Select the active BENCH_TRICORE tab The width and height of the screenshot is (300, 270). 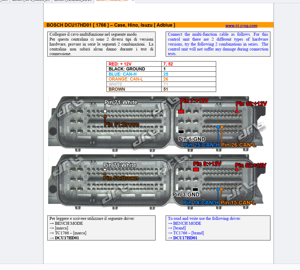pyautogui.click(x=112, y=1)
